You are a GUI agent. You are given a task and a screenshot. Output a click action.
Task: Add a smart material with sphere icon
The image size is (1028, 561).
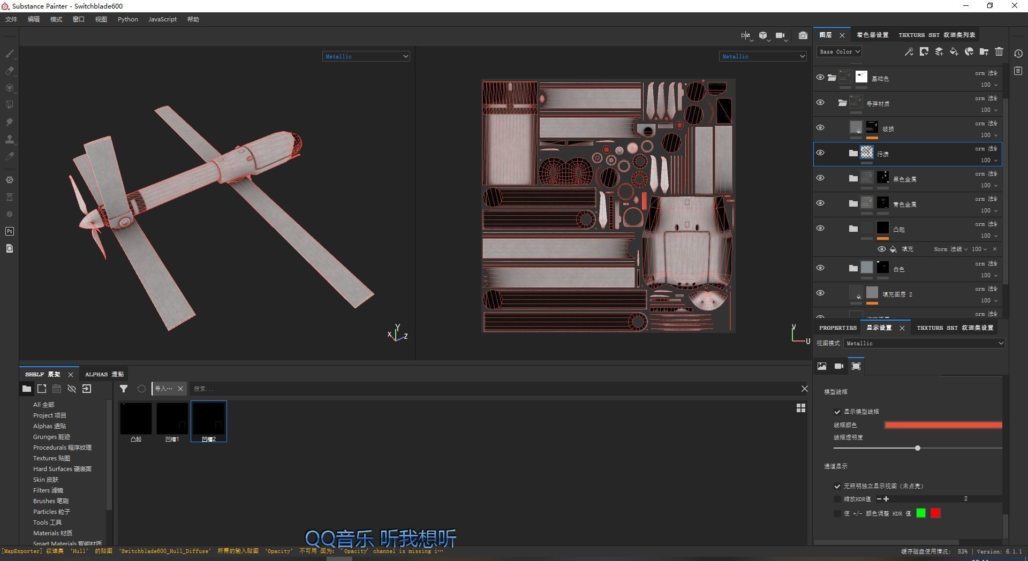click(x=969, y=51)
